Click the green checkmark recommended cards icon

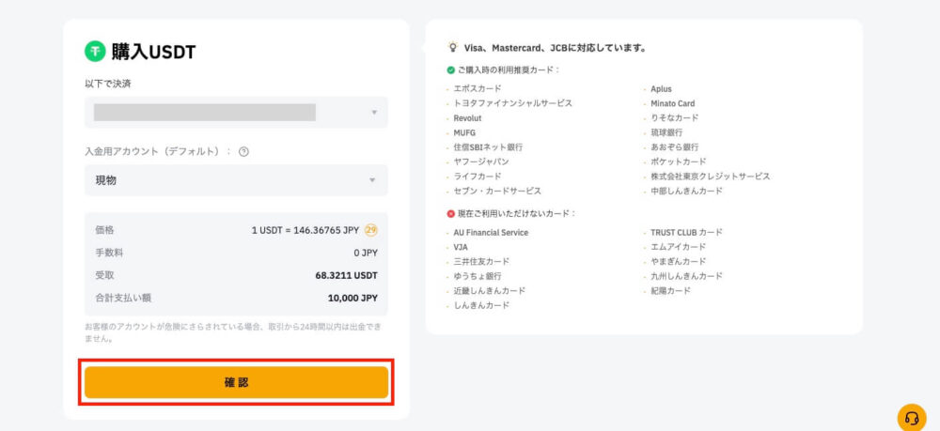click(451, 70)
